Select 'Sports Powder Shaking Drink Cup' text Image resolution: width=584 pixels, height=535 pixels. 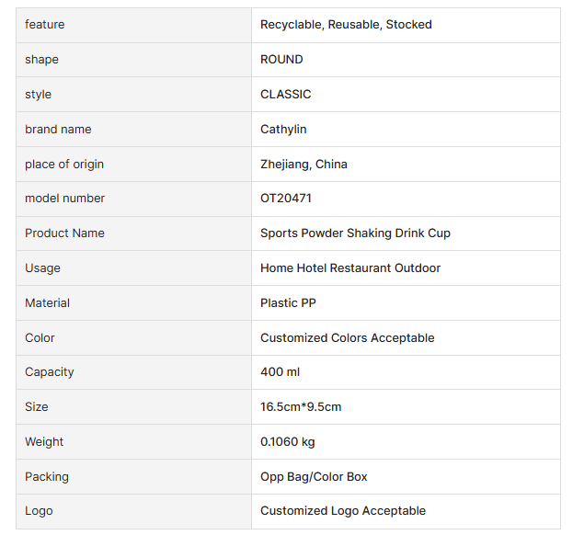point(355,233)
